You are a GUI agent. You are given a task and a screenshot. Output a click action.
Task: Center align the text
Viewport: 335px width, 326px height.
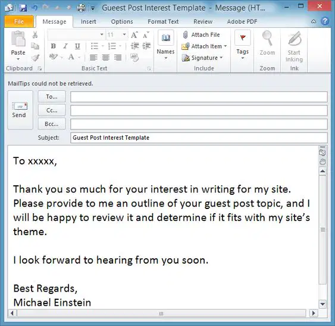(x=105, y=58)
